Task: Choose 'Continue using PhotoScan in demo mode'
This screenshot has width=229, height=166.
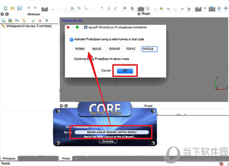Action: (102, 59)
